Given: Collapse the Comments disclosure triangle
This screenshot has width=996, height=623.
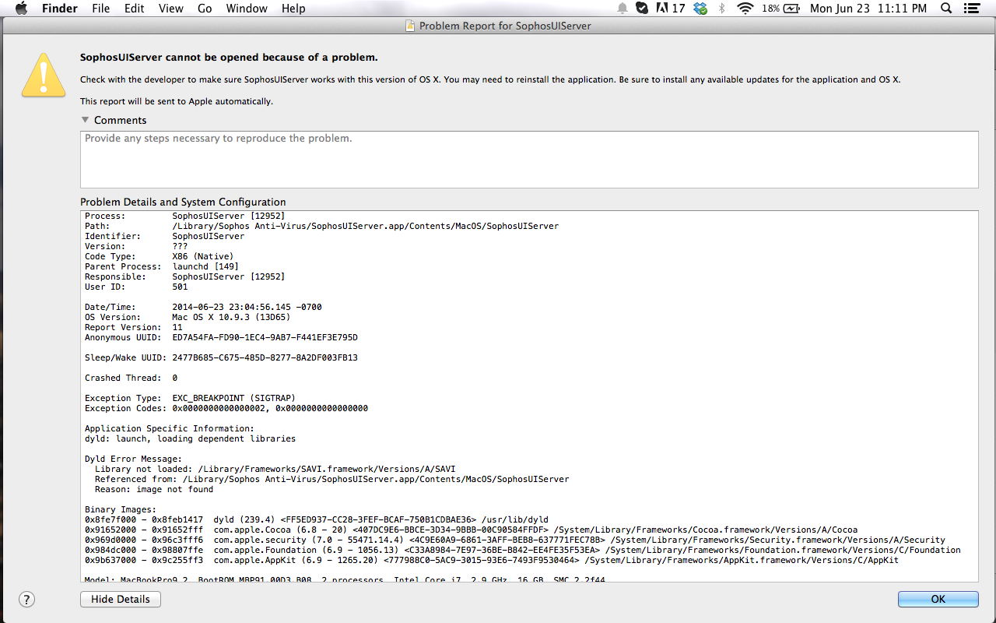Looking at the screenshot, I should click(85, 120).
